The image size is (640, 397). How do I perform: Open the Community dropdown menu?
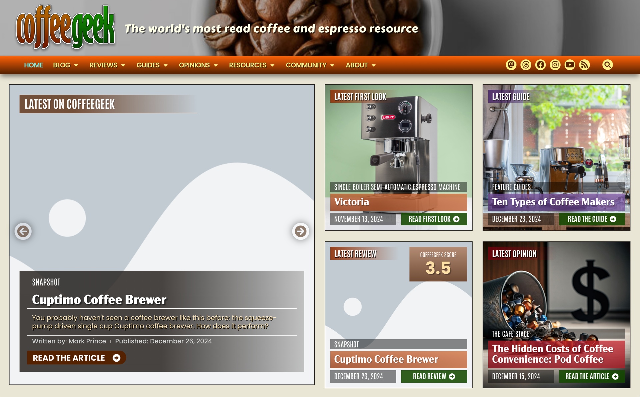(x=310, y=65)
